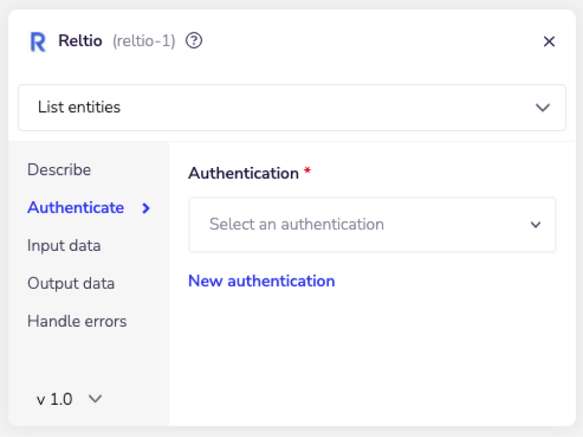The width and height of the screenshot is (583, 437).
Task: Open the Select an authentication dropdown
Action: tap(373, 225)
